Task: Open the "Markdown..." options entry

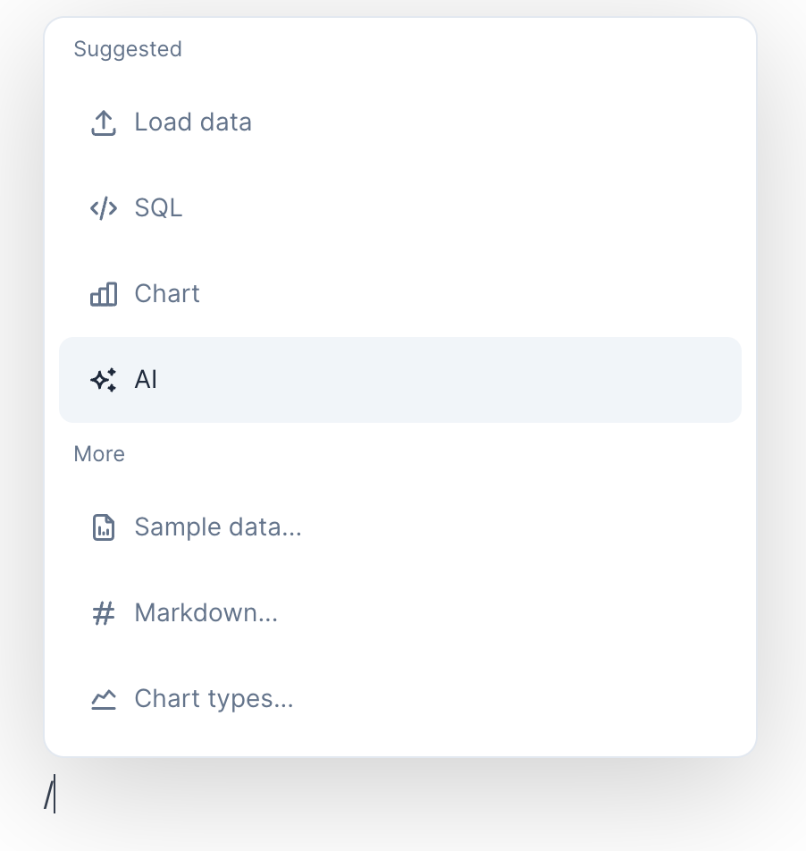Action: (206, 613)
